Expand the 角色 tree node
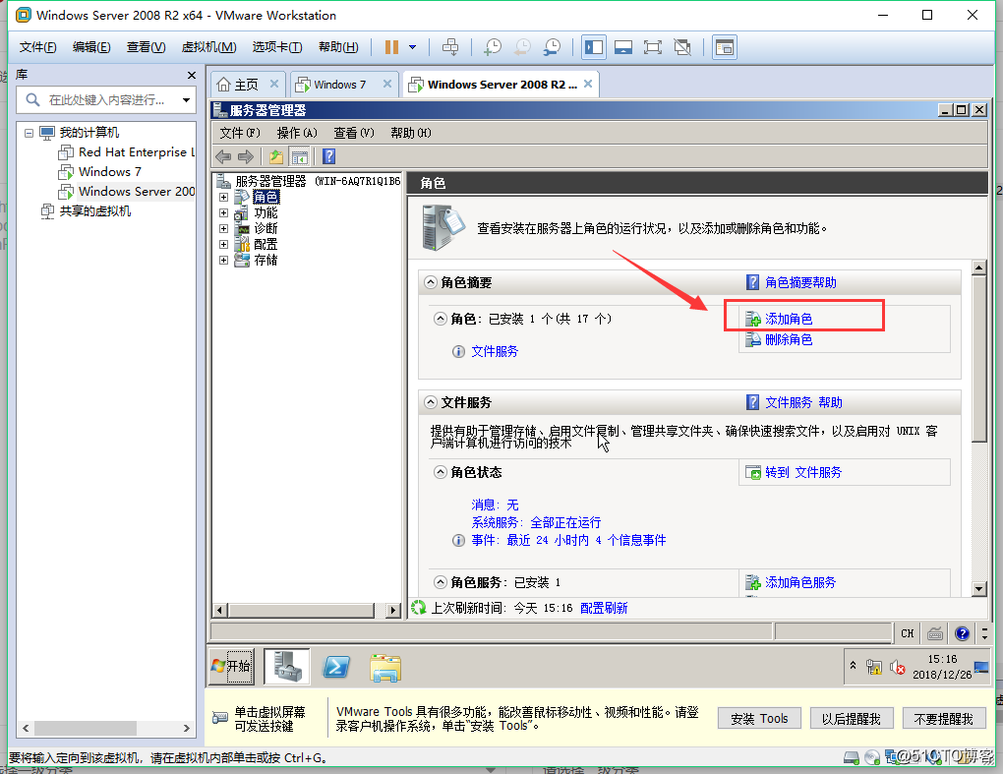Screen dimensions: 1003x774 pos(223,197)
